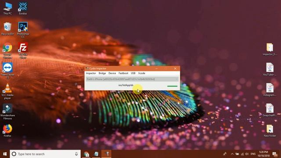This screenshot has height=158, width=281.
Task: Open the Windows Start menu
Action: click(5, 154)
